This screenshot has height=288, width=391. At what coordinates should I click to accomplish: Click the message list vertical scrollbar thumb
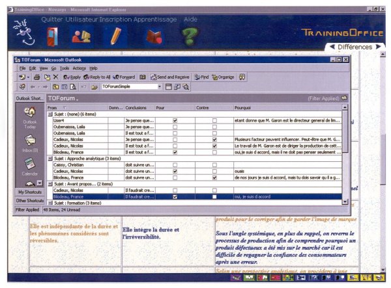pyautogui.click(x=345, y=131)
